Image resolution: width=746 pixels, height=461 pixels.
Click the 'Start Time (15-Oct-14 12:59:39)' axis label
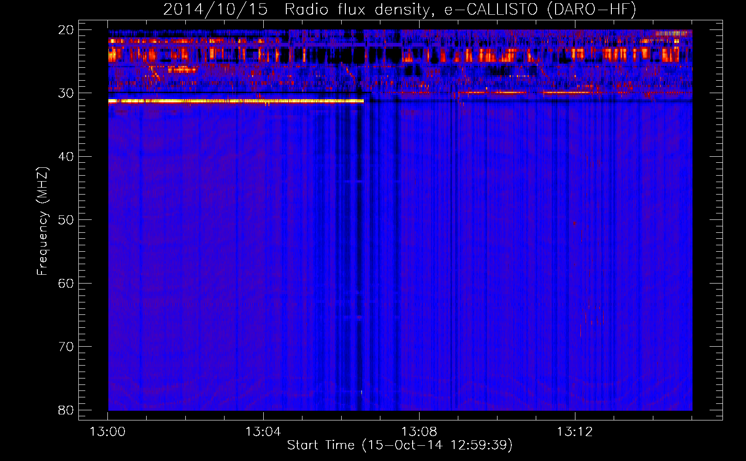click(400, 445)
